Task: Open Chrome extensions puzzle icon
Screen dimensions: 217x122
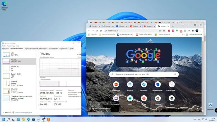Action: coord(193,31)
